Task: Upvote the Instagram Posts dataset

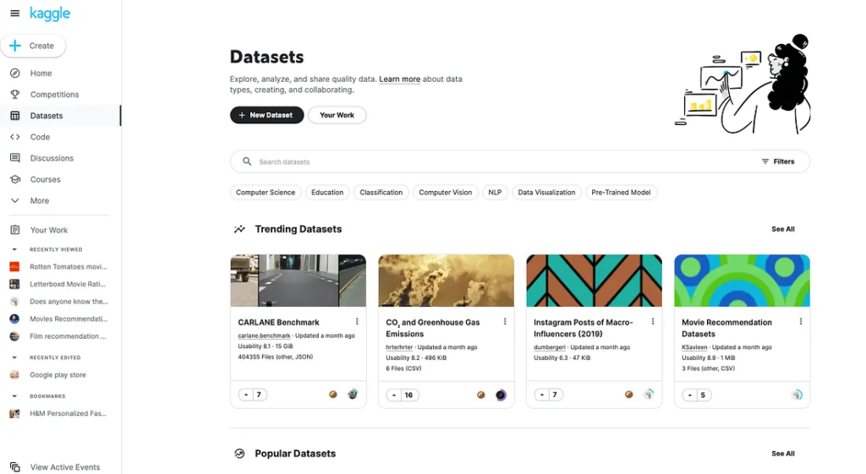Action: pyautogui.click(x=542, y=395)
